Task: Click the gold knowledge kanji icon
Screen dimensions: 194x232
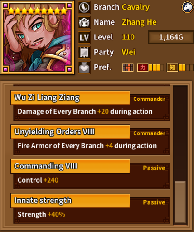Action: pos(172,68)
